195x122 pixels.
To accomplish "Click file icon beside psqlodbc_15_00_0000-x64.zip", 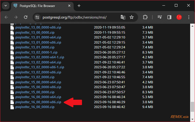I will 12,82.
